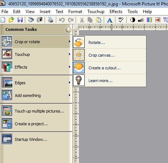This screenshot has width=168, height=163.
Task: Click the color adjustment rainbow icon
Action: pos(149,20)
